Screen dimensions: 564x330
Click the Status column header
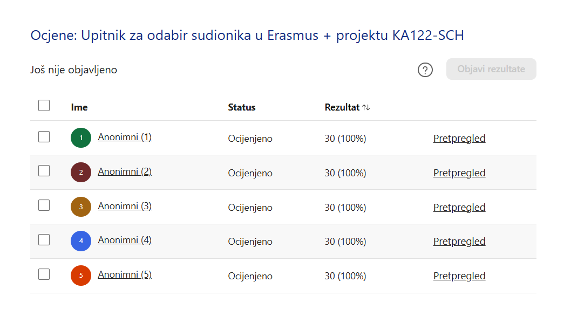click(242, 107)
